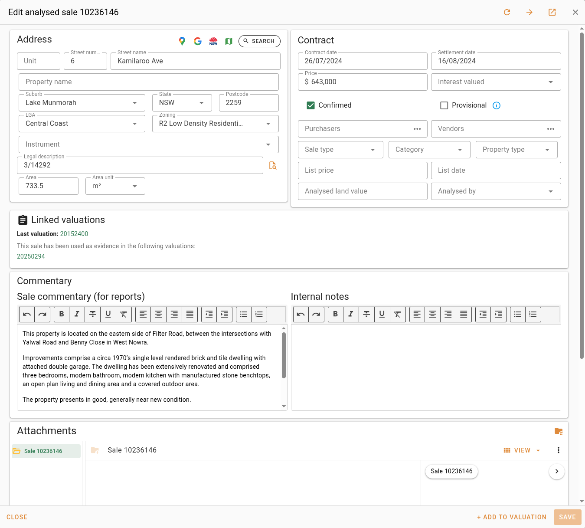The width and height of the screenshot is (585, 528).
Task: Open linked valuation 20250294
Action: [31, 256]
